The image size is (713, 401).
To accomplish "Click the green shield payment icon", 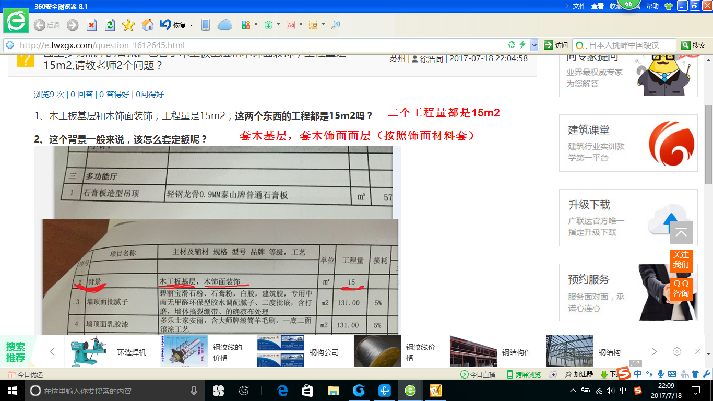I will [268, 25].
